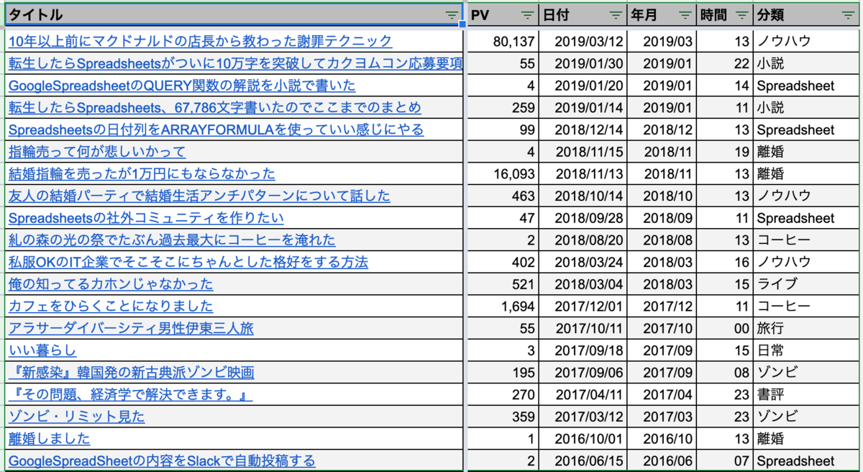This screenshot has height=472, width=863.
Task: Open link 指輪売って何が悲しいかって
Action: point(97,152)
